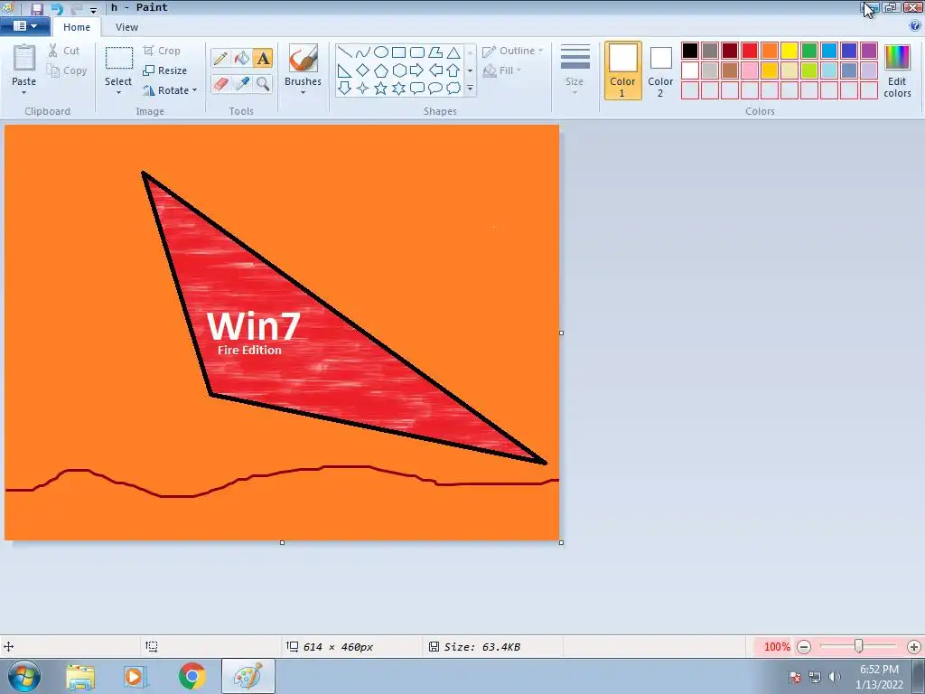This screenshot has height=694, width=925.
Task: Choose the Five-point star shape
Action: pos(381,89)
